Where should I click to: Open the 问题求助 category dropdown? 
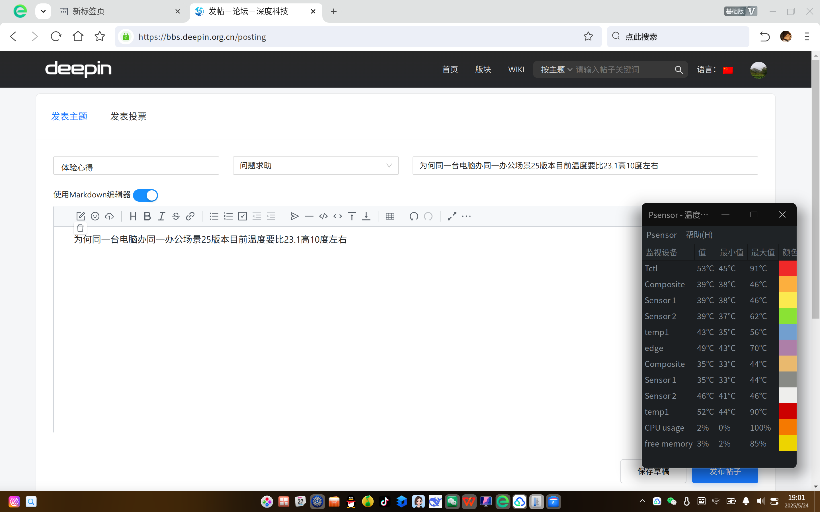point(315,166)
